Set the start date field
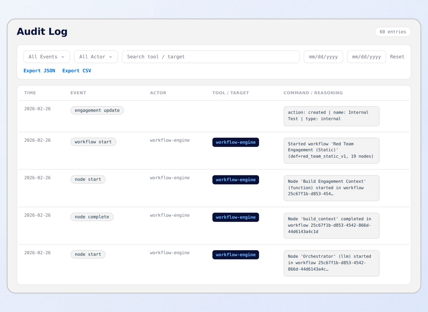Screen dimensions: 428x312 323,57
